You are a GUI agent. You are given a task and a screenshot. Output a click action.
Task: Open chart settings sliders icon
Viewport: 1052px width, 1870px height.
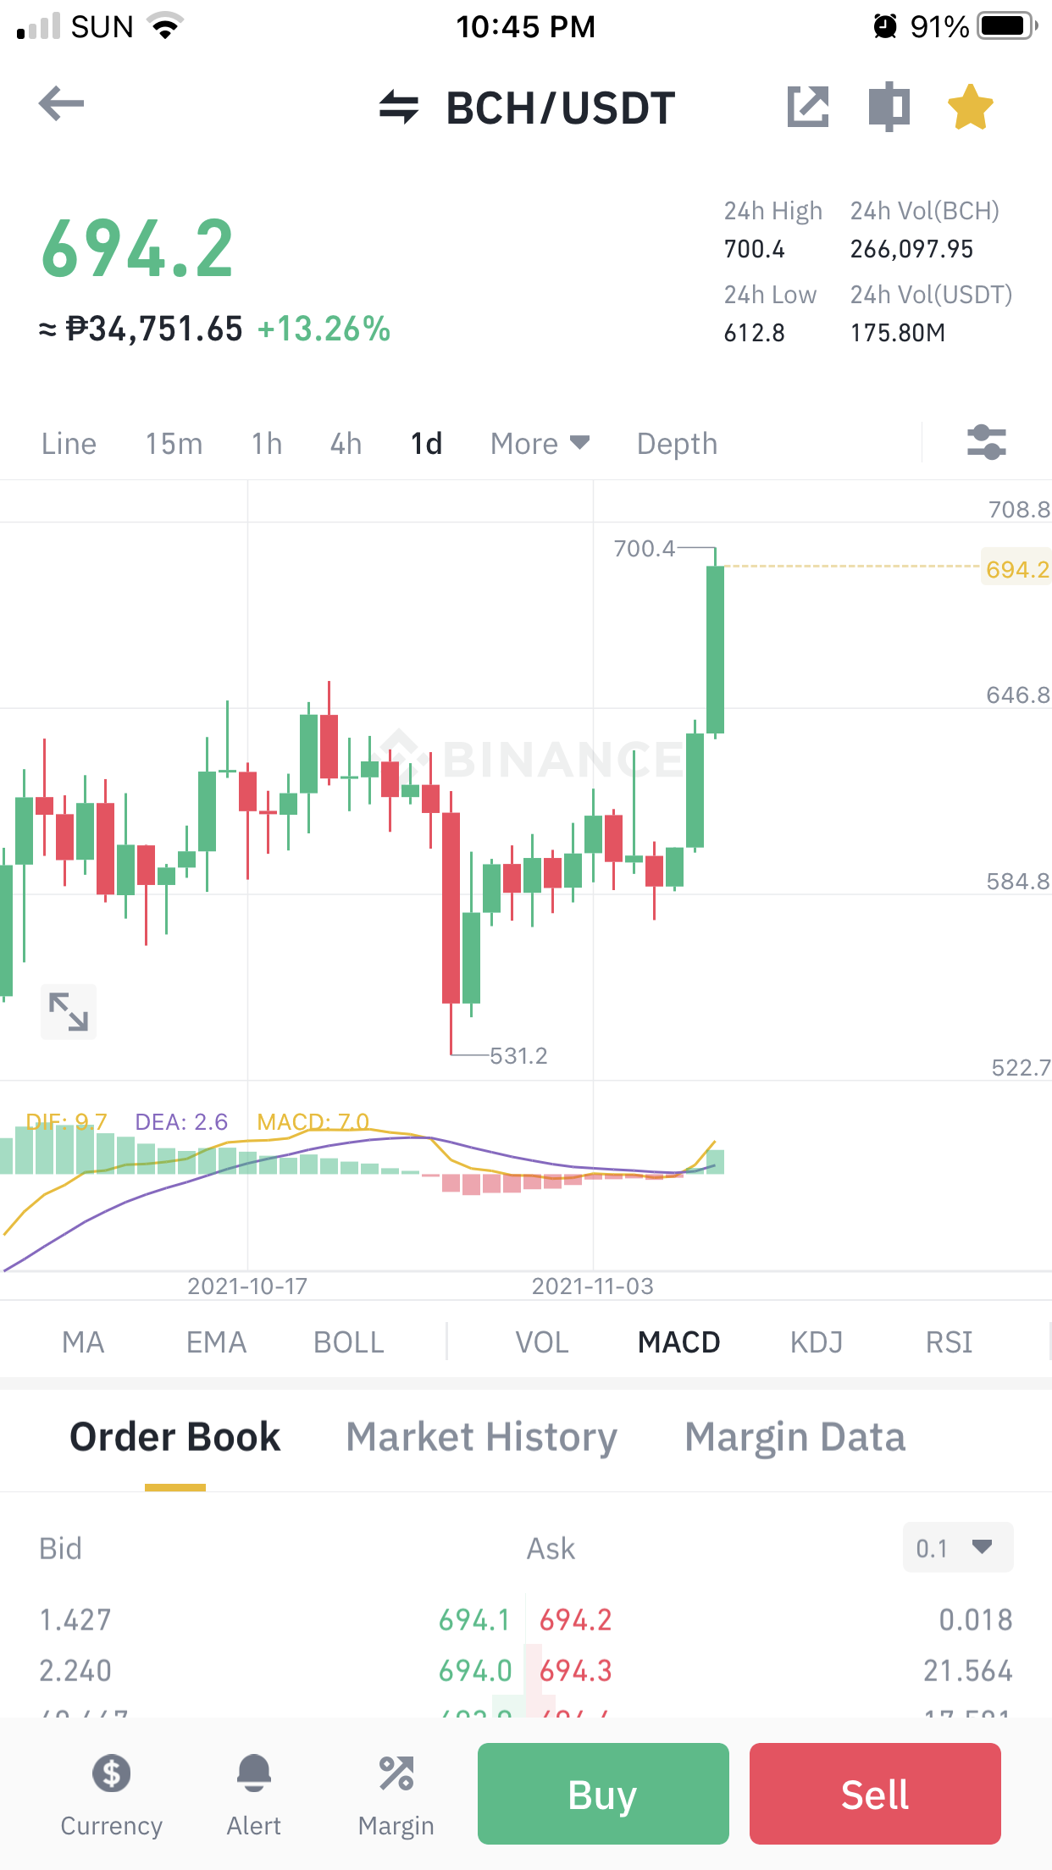click(x=987, y=442)
